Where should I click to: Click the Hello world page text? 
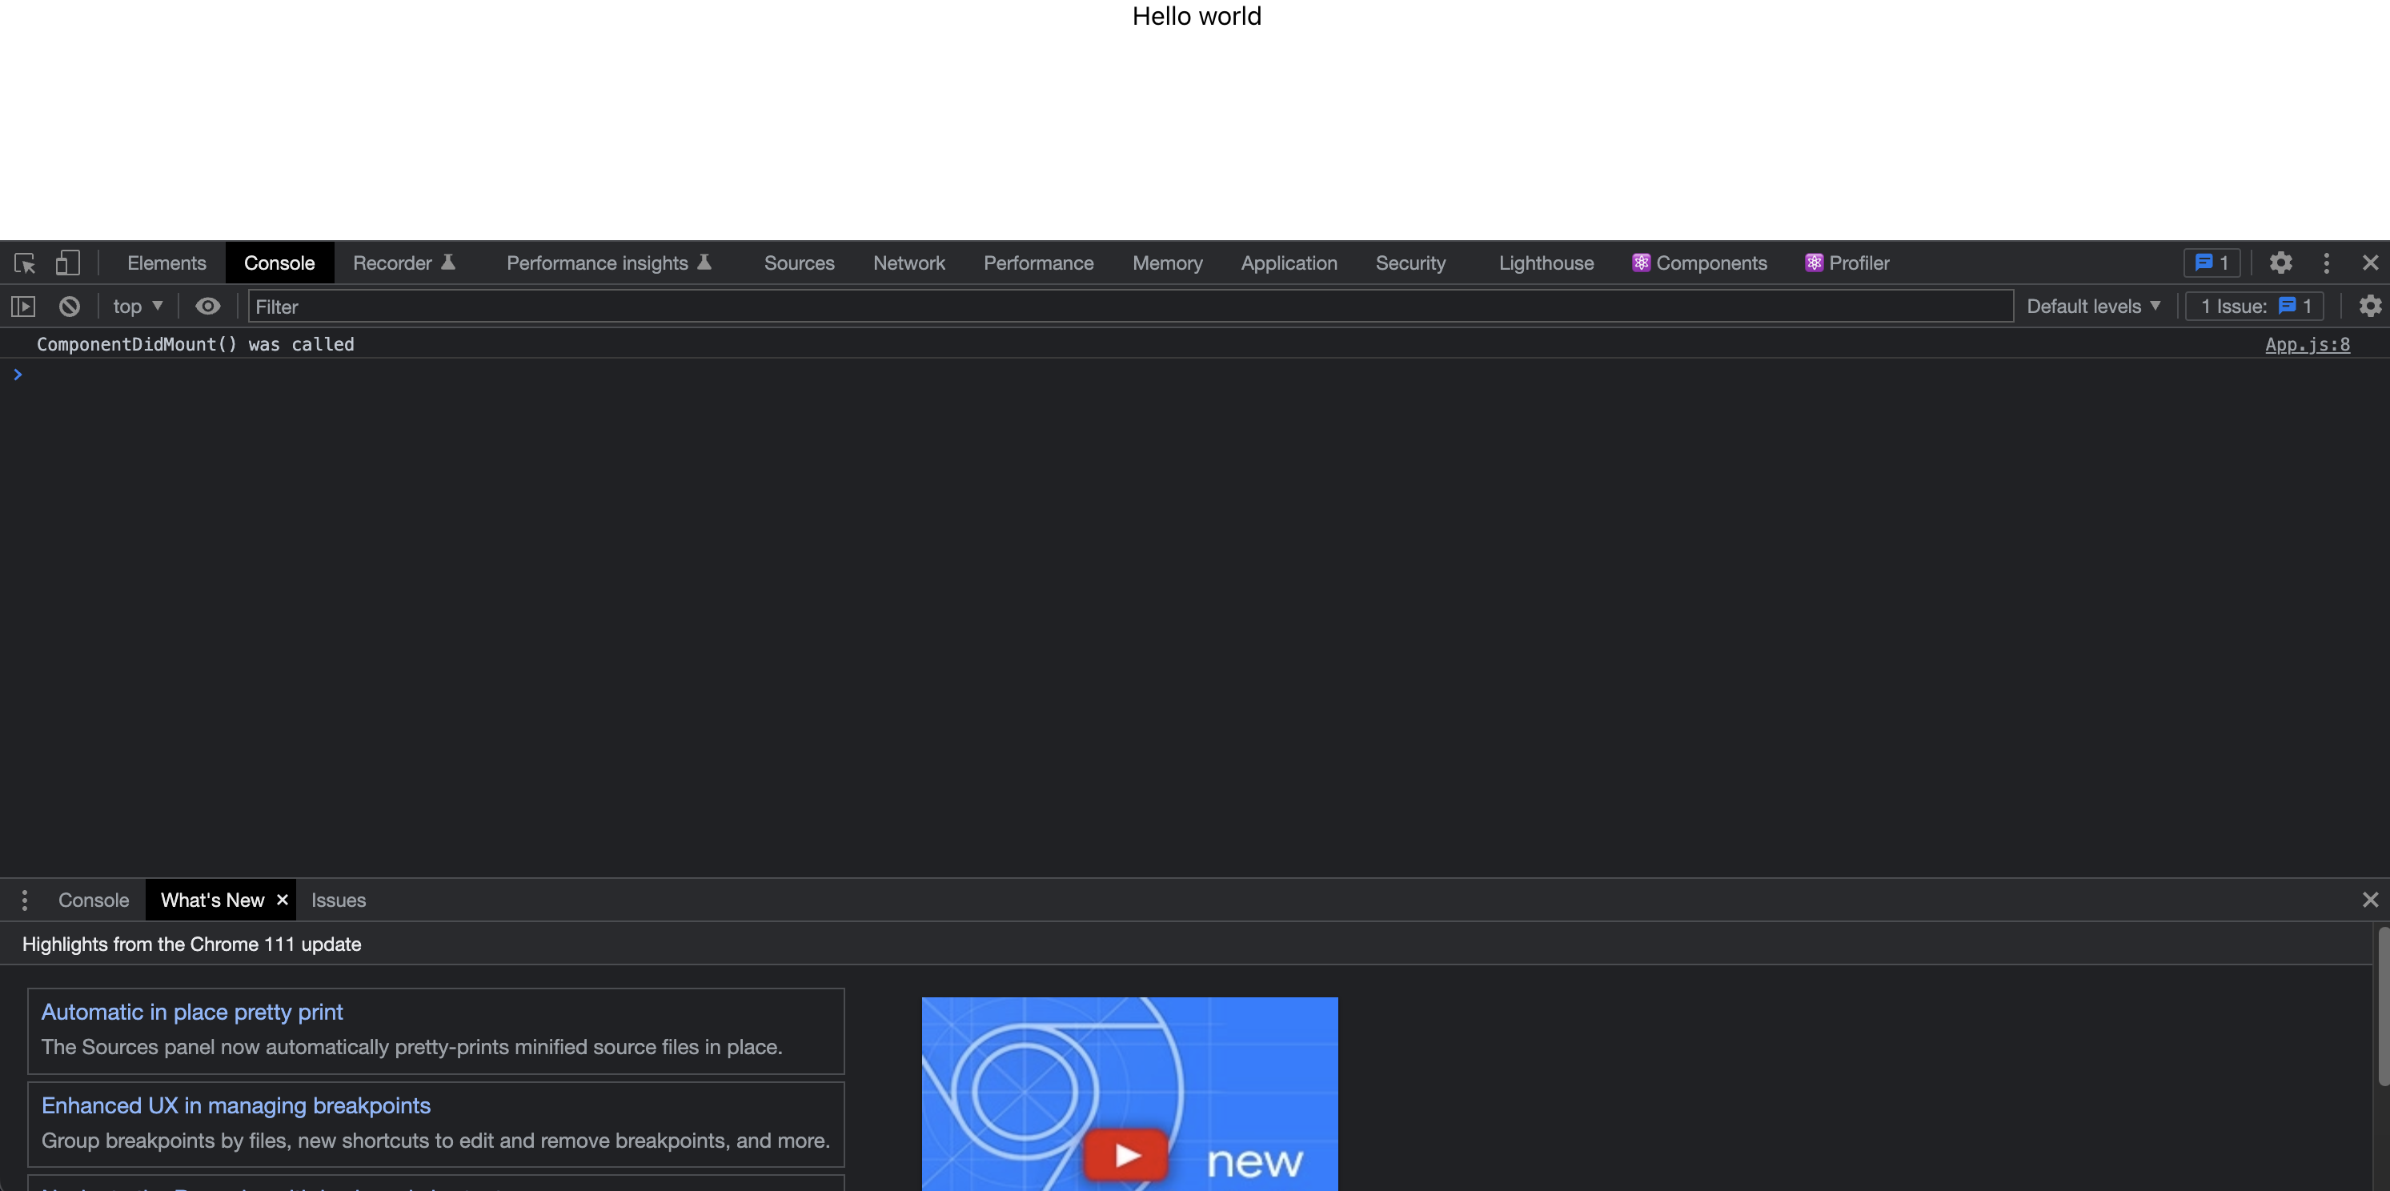(1197, 17)
